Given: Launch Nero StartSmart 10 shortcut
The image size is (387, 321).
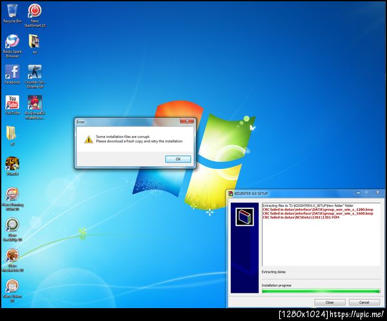Looking at the screenshot, I should tap(35, 15).
